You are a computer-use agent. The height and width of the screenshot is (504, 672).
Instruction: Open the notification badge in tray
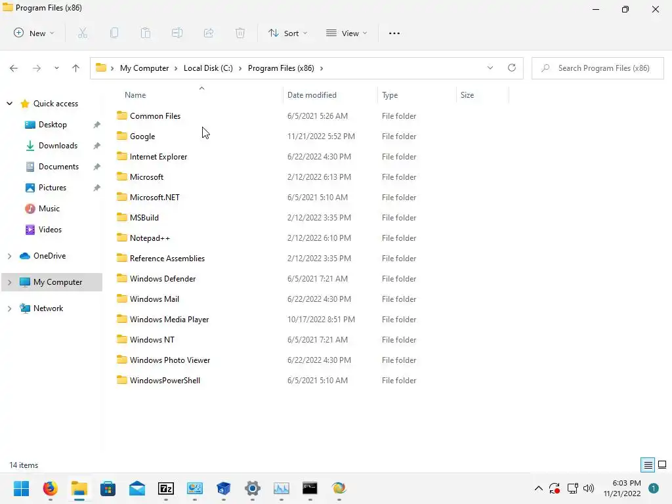[x=654, y=488]
